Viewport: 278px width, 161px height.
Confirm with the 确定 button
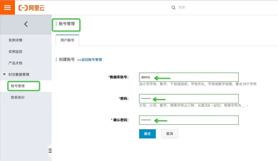(147, 134)
